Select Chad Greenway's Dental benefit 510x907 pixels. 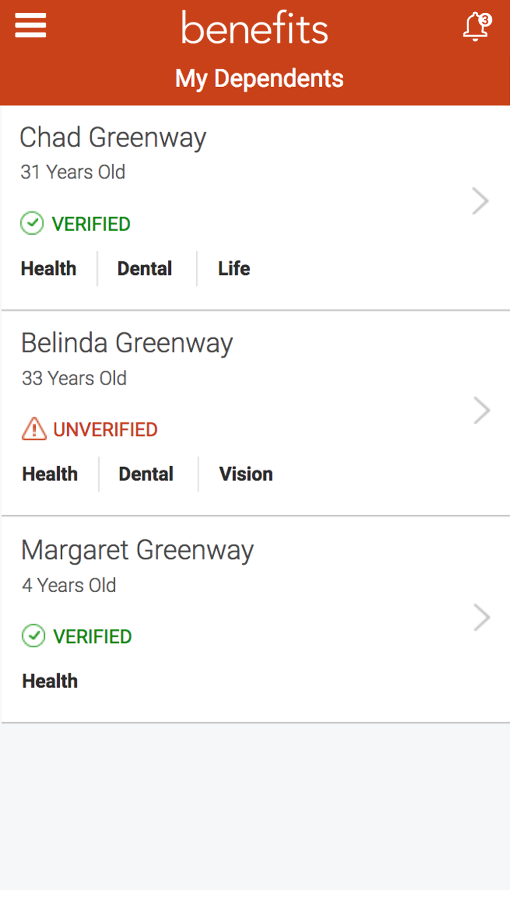pyautogui.click(x=145, y=269)
